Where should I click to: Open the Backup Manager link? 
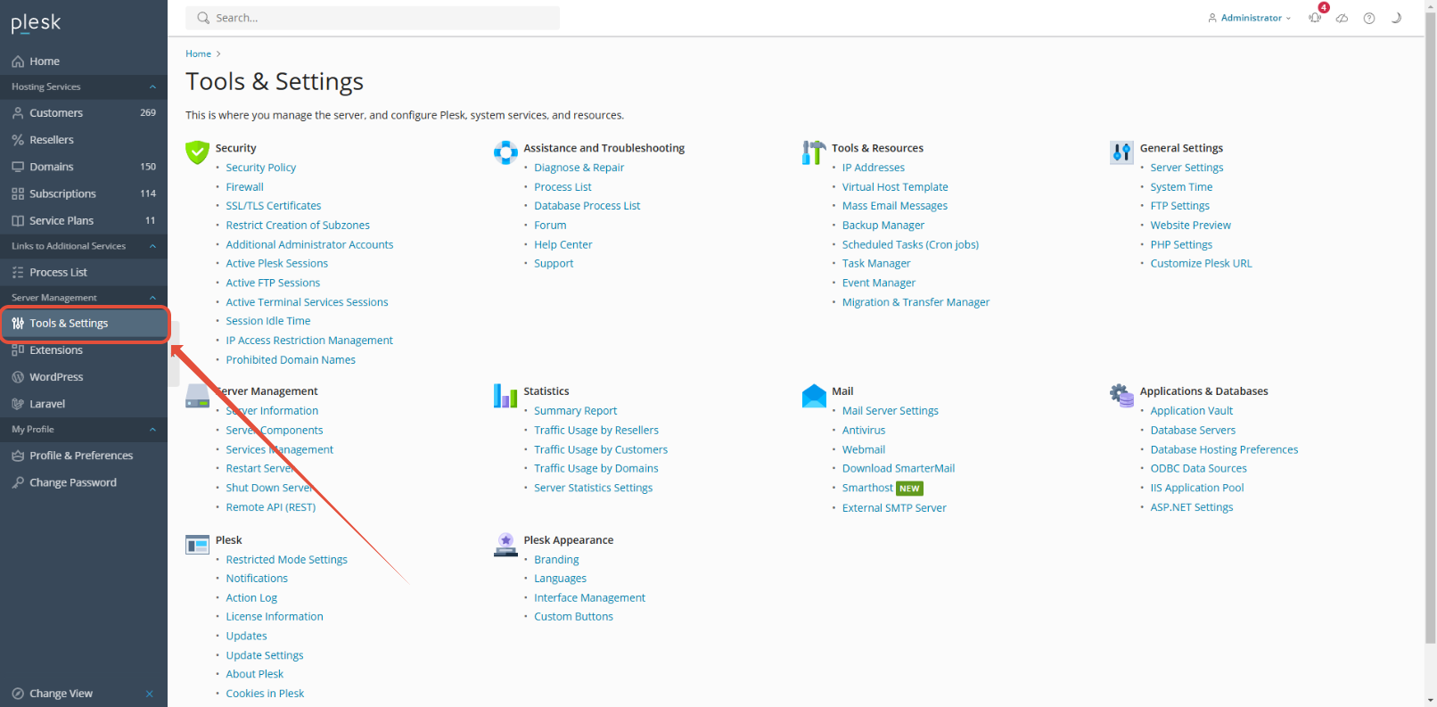[x=883, y=226]
